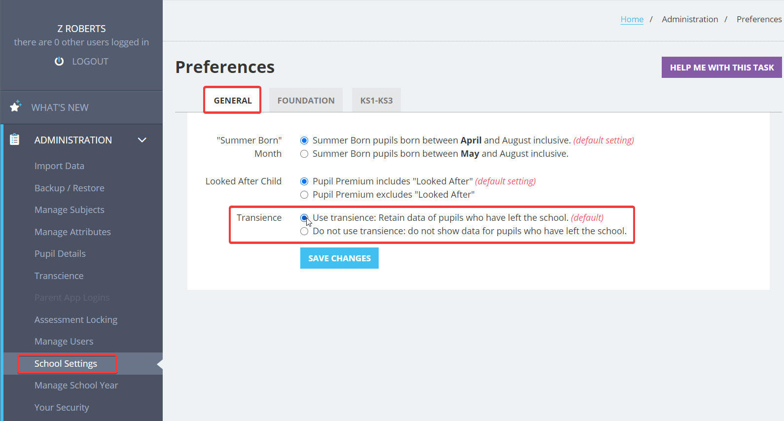Follow the Home breadcrumb link

[x=632, y=19]
